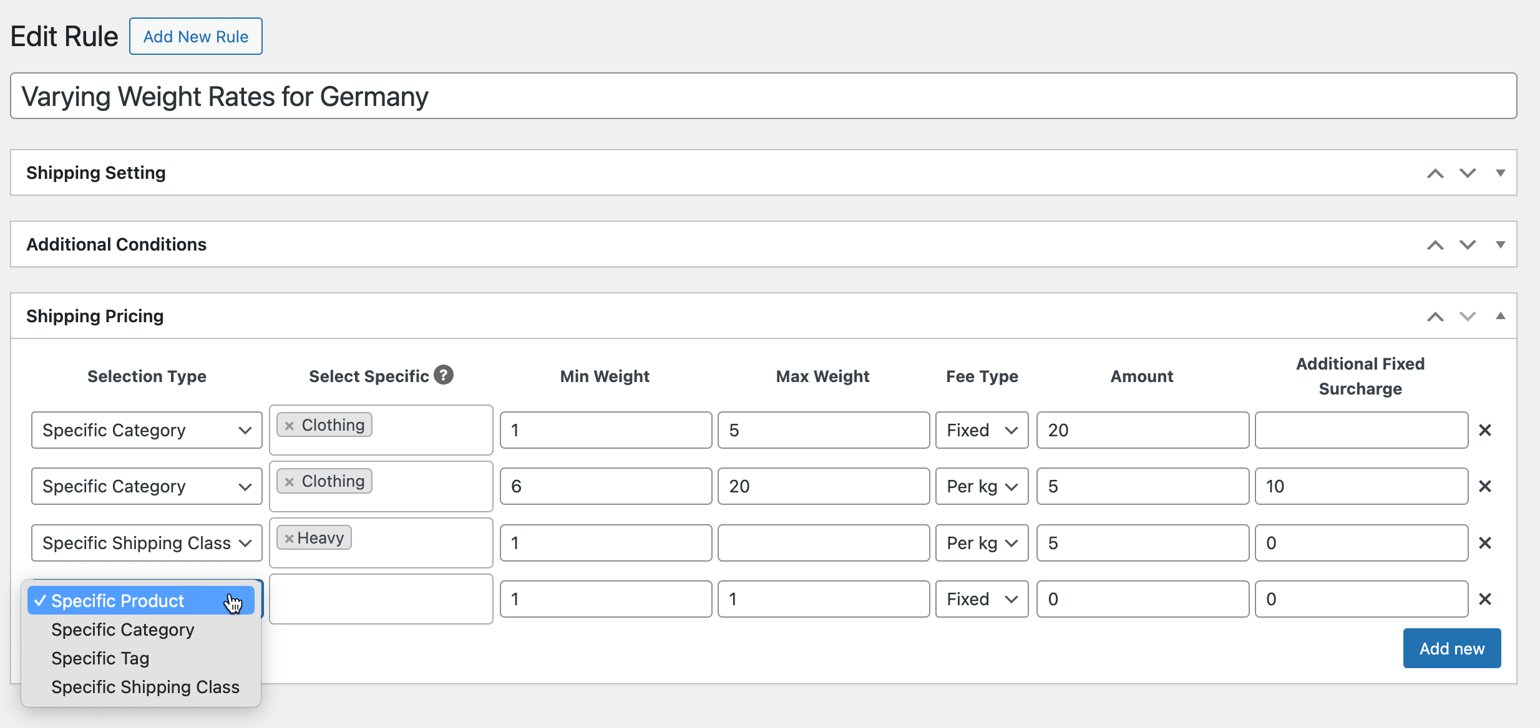Choose Specific Shipping Class from the open menu
This screenshot has width=1540, height=728.
[145, 686]
